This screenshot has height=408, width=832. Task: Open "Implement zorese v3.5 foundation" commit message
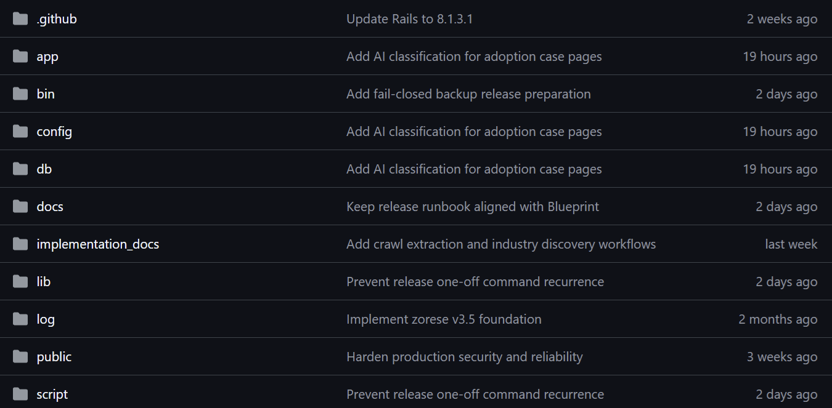point(444,319)
